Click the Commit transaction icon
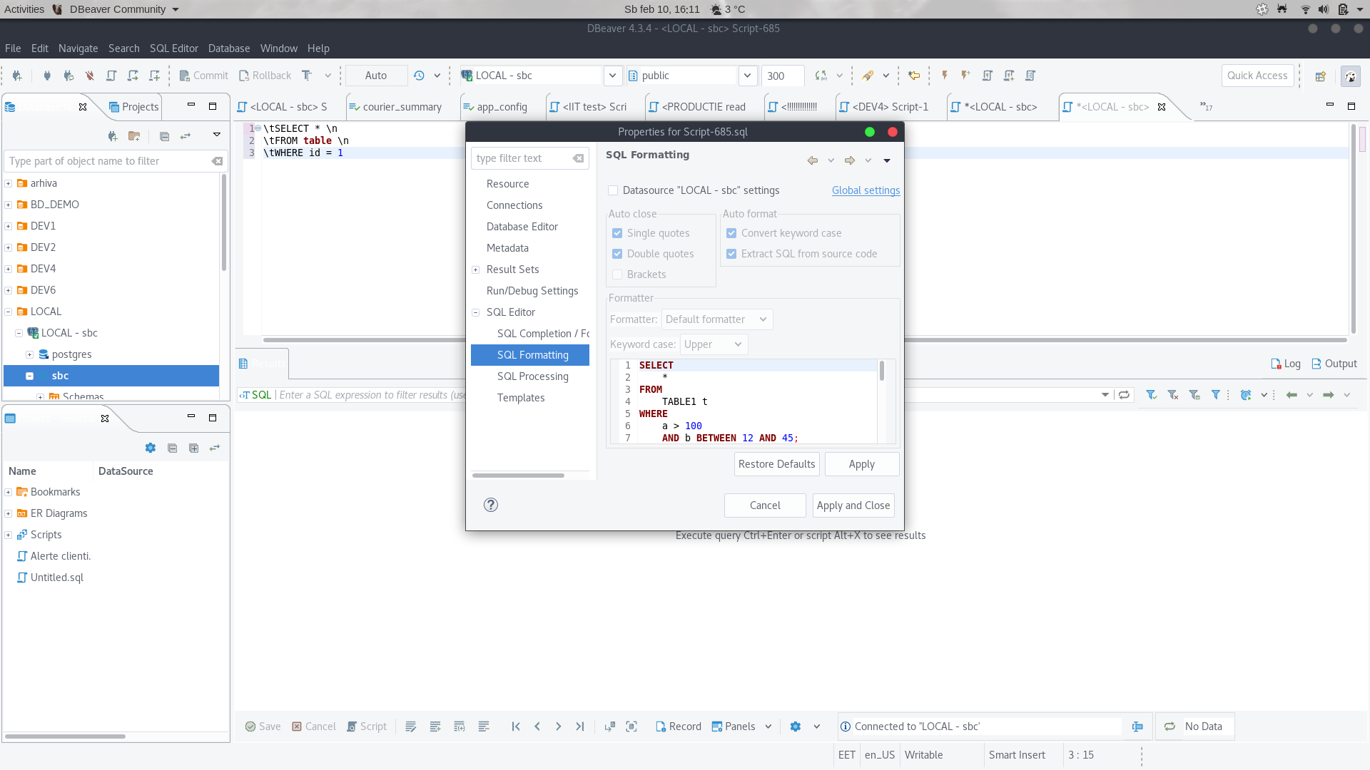Screen dimensions: 1370x770 (x=203, y=75)
